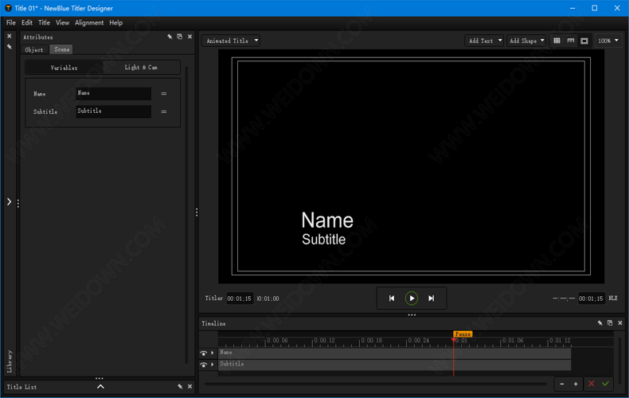The image size is (629, 398).
Task: Hide the Name layer in timeline
Action: coord(203,353)
